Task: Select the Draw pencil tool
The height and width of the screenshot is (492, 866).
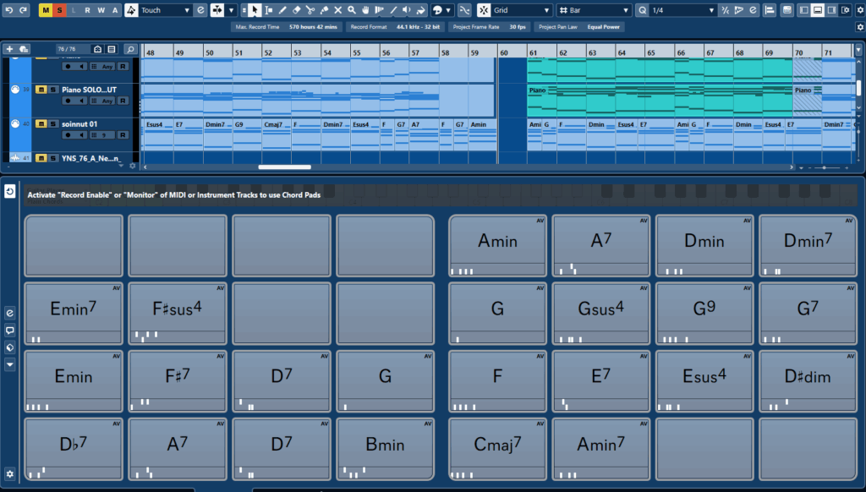Action: (x=282, y=10)
